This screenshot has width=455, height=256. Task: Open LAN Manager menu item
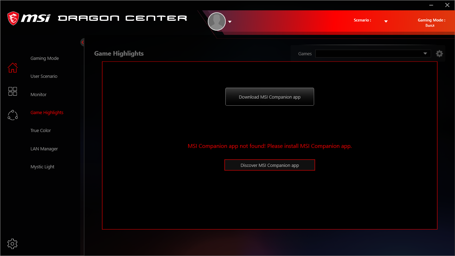point(44,149)
